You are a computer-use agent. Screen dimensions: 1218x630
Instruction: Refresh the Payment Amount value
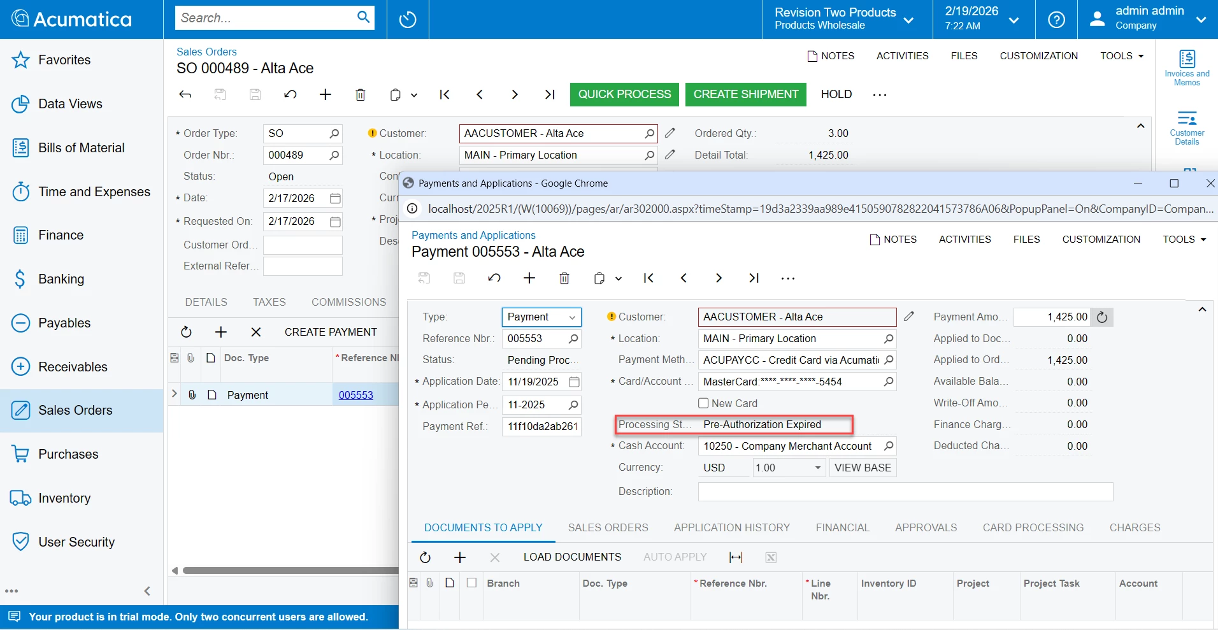pyautogui.click(x=1102, y=317)
